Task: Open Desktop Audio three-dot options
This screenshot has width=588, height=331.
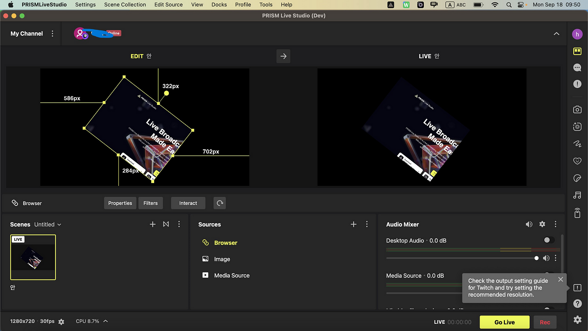Action: point(555,258)
